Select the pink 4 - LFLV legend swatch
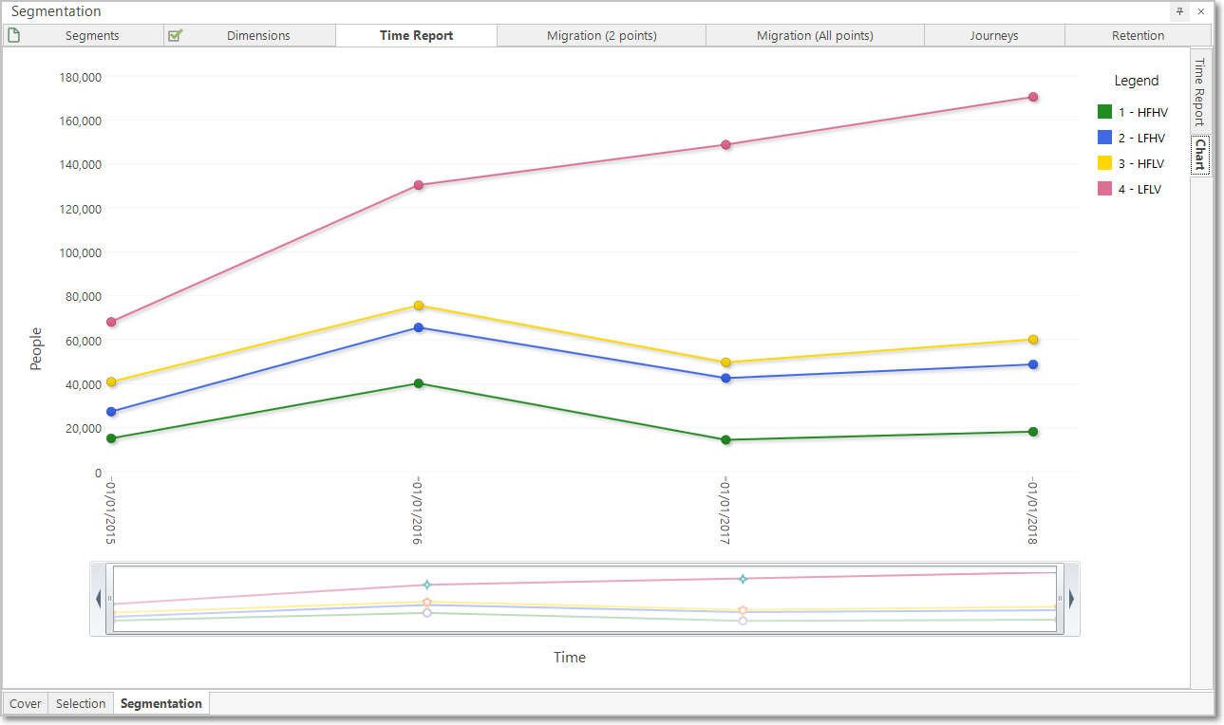This screenshot has height=725, width=1224. point(1104,189)
